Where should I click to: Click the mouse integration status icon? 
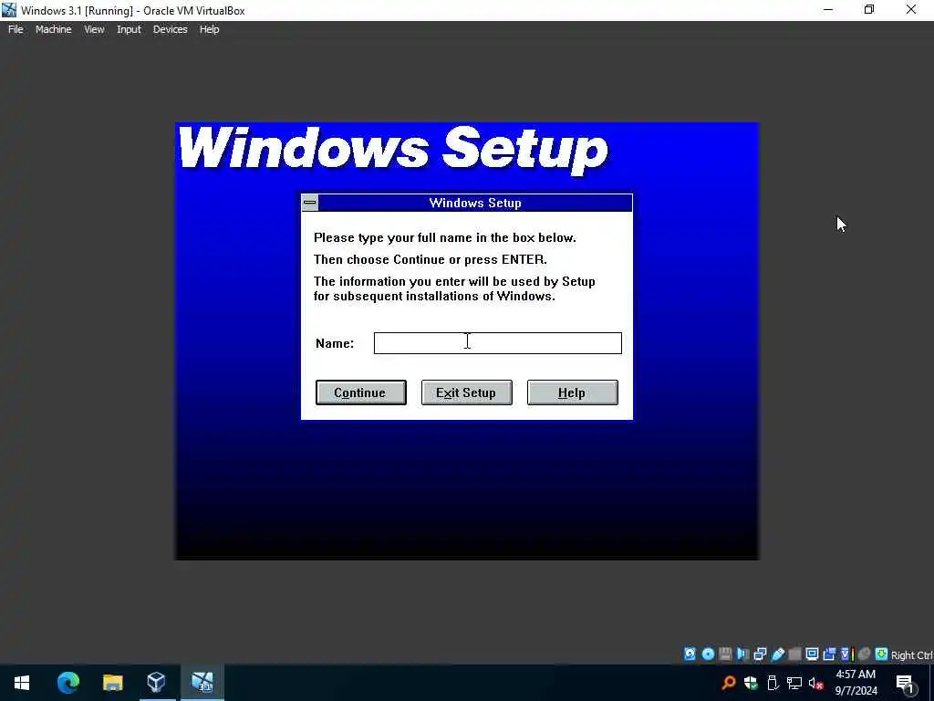point(865,654)
